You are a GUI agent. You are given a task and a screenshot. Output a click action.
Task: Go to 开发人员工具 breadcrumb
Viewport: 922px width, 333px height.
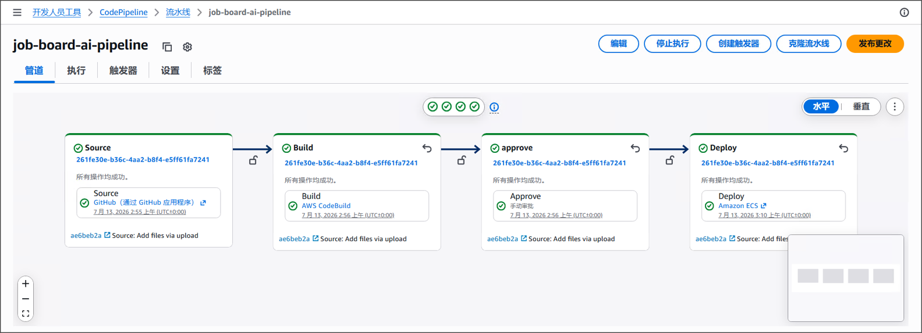click(x=56, y=12)
